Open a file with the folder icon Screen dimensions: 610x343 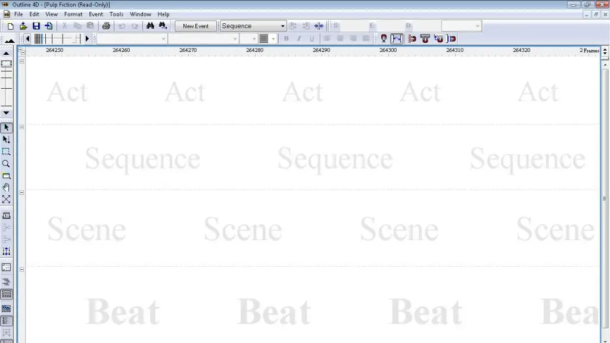tap(23, 26)
